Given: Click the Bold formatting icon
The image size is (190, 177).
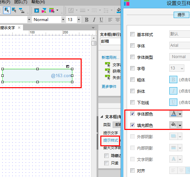Looking at the screenshot, I should [x=87, y=20].
